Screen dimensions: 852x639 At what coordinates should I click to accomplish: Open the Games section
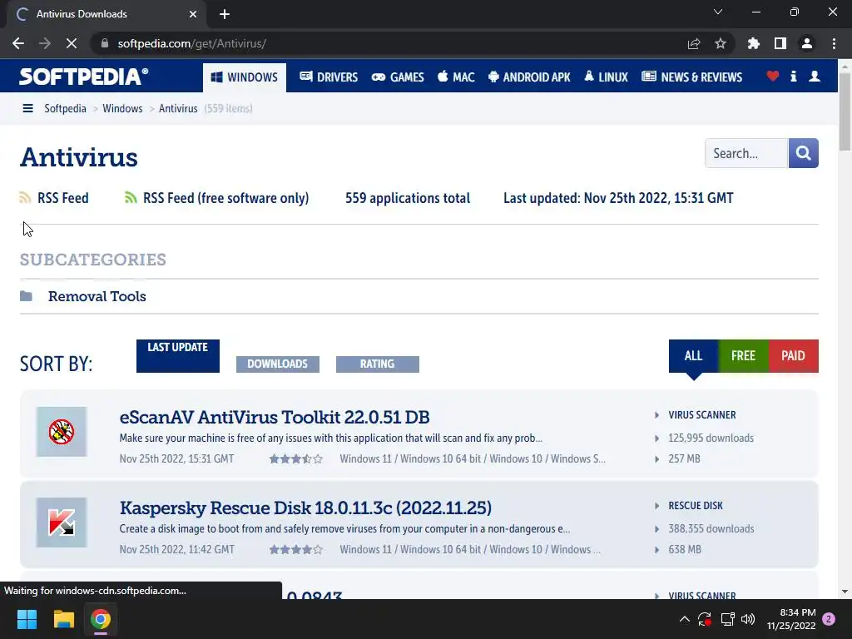point(398,77)
